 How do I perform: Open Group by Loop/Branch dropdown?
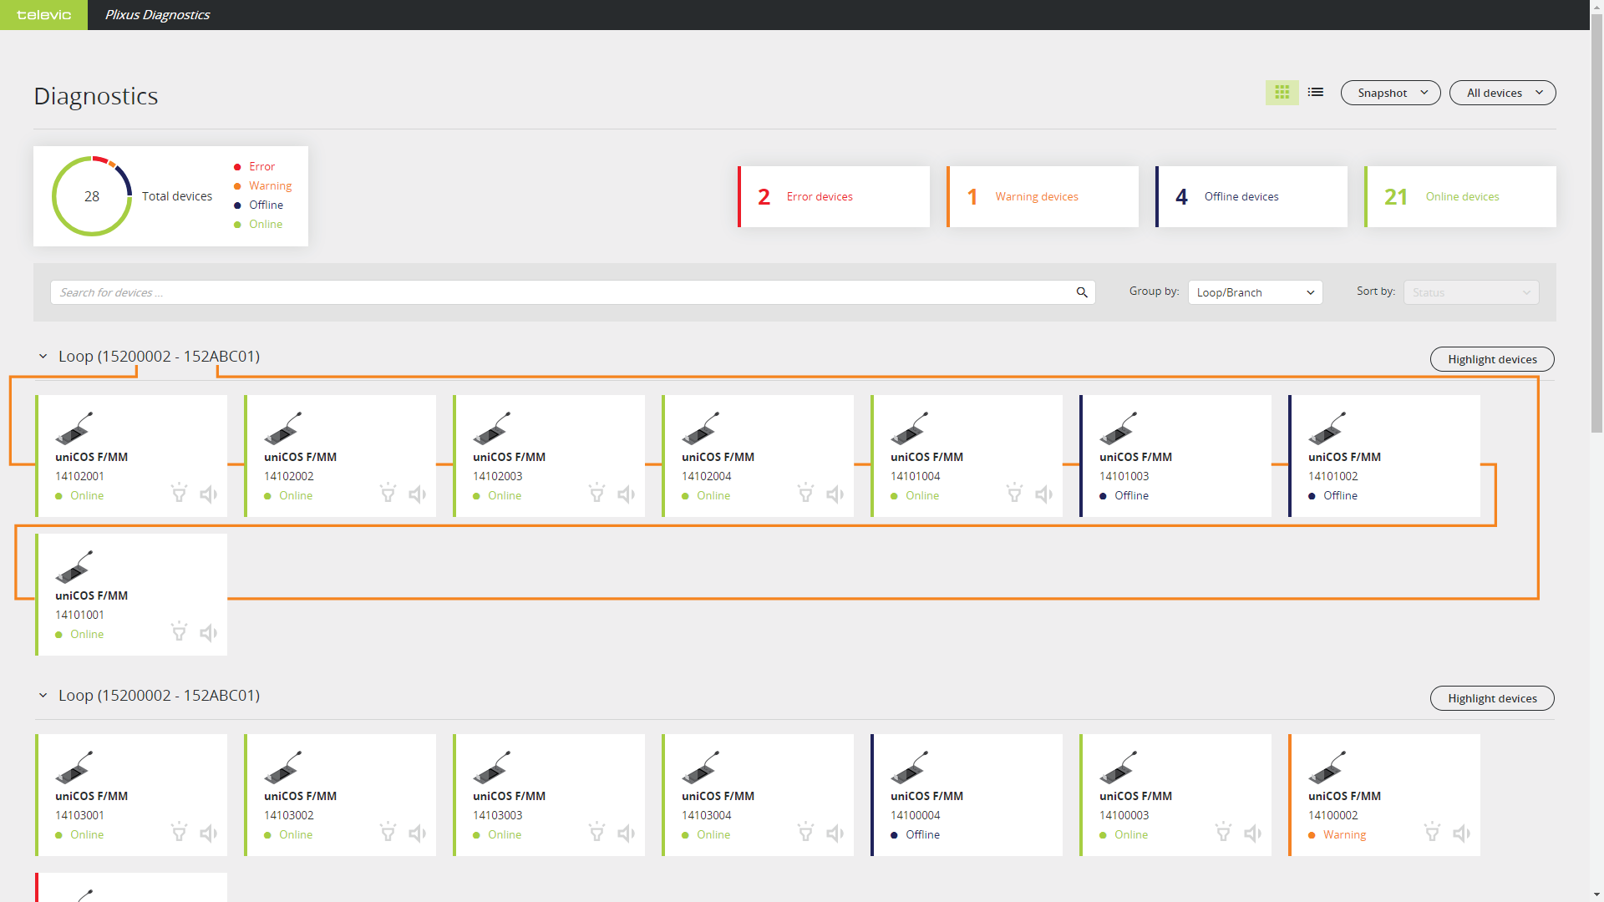point(1255,292)
